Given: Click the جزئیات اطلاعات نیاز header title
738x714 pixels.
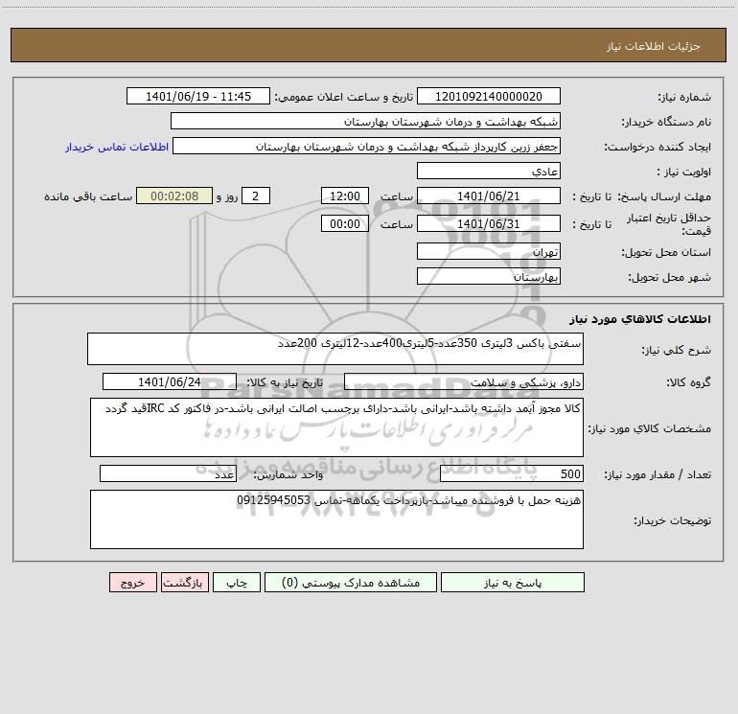Looking at the screenshot, I should [654, 46].
